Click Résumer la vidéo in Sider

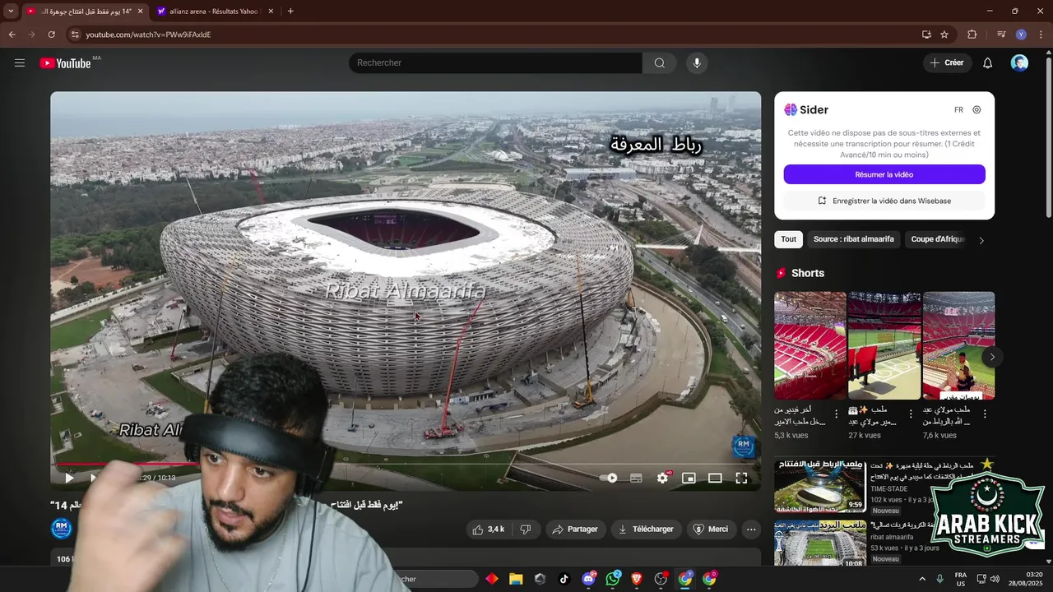click(x=884, y=174)
